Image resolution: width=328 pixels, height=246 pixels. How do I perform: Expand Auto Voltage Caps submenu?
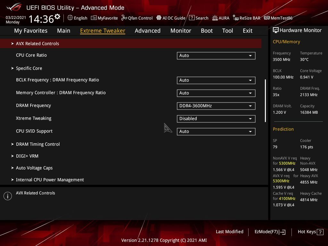click(x=32, y=168)
